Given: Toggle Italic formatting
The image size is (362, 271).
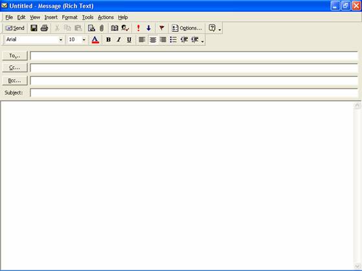Looking at the screenshot, I should [x=119, y=39].
